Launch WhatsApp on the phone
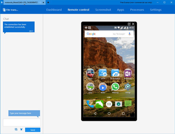 tap(115, 87)
